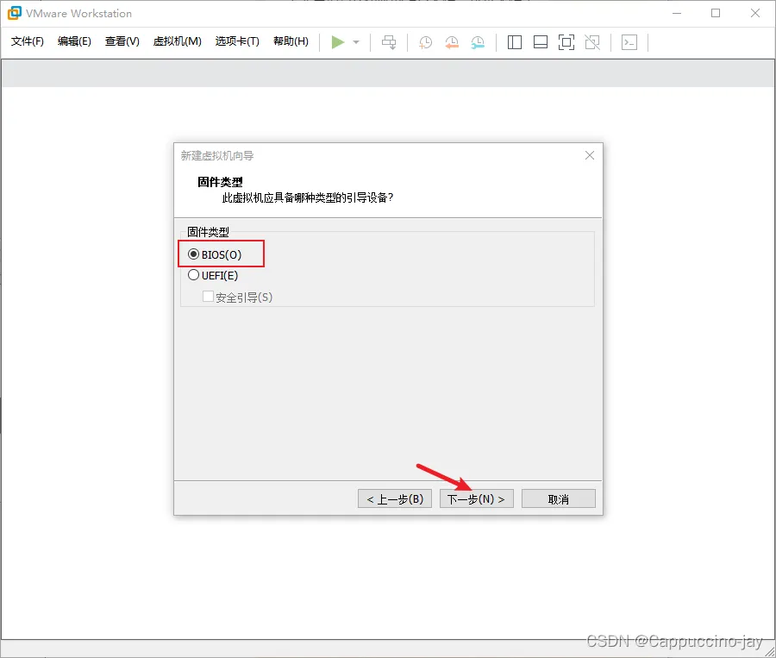Open the 选项卡(T) menu

click(237, 41)
